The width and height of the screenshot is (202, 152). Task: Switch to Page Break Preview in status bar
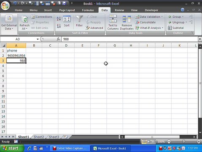click(154, 141)
